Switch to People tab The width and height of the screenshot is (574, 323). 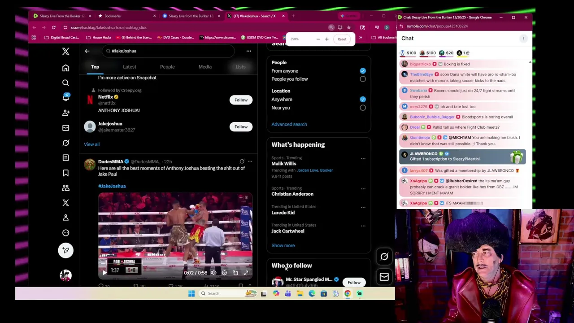[167, 67]
